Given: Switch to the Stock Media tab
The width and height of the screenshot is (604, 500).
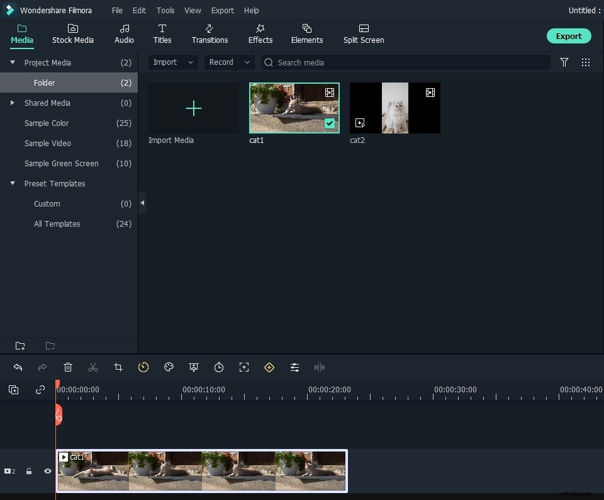Looking at the screenshot, I should pyautogui.click(x=73, y=34).
